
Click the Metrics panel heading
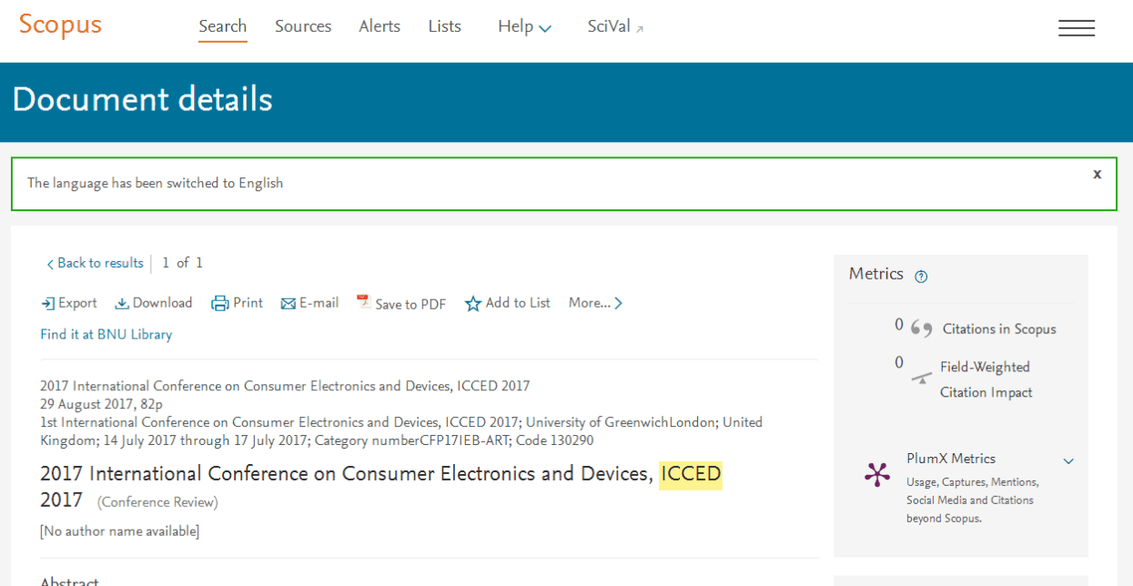[x=876, y=274]
